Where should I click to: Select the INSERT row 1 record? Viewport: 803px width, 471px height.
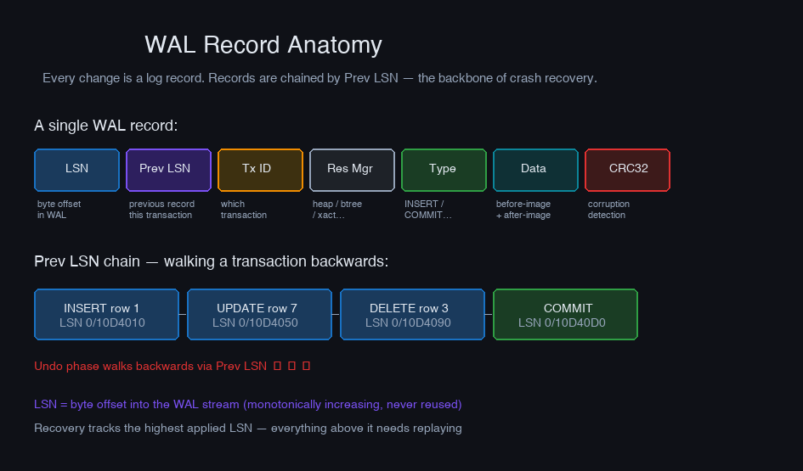click(x=106, y=315)
